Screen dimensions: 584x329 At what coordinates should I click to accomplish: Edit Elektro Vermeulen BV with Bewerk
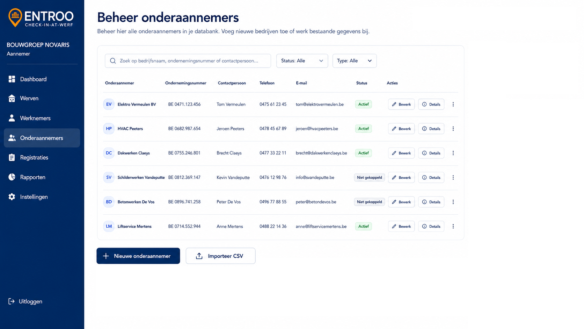click(x=401, y=104)
